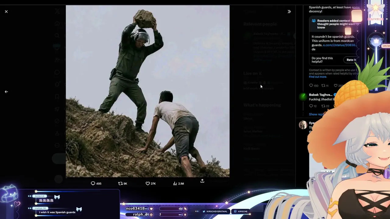The height and width of the screenshot is (219, 390).
Task: Repost the reply with 22 retweets
Action: coord(323,106)
